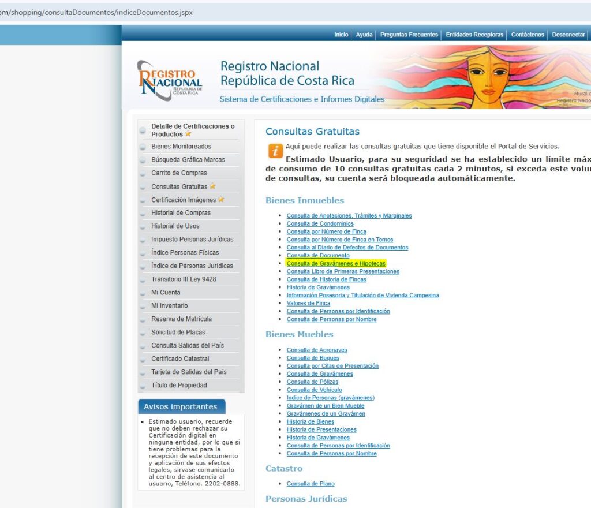
Task: Open the Ayuda menu item
Action: point(364,35)
